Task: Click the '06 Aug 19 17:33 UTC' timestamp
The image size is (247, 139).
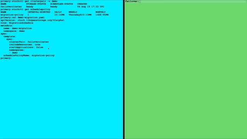Action: [x=91, y=7]
